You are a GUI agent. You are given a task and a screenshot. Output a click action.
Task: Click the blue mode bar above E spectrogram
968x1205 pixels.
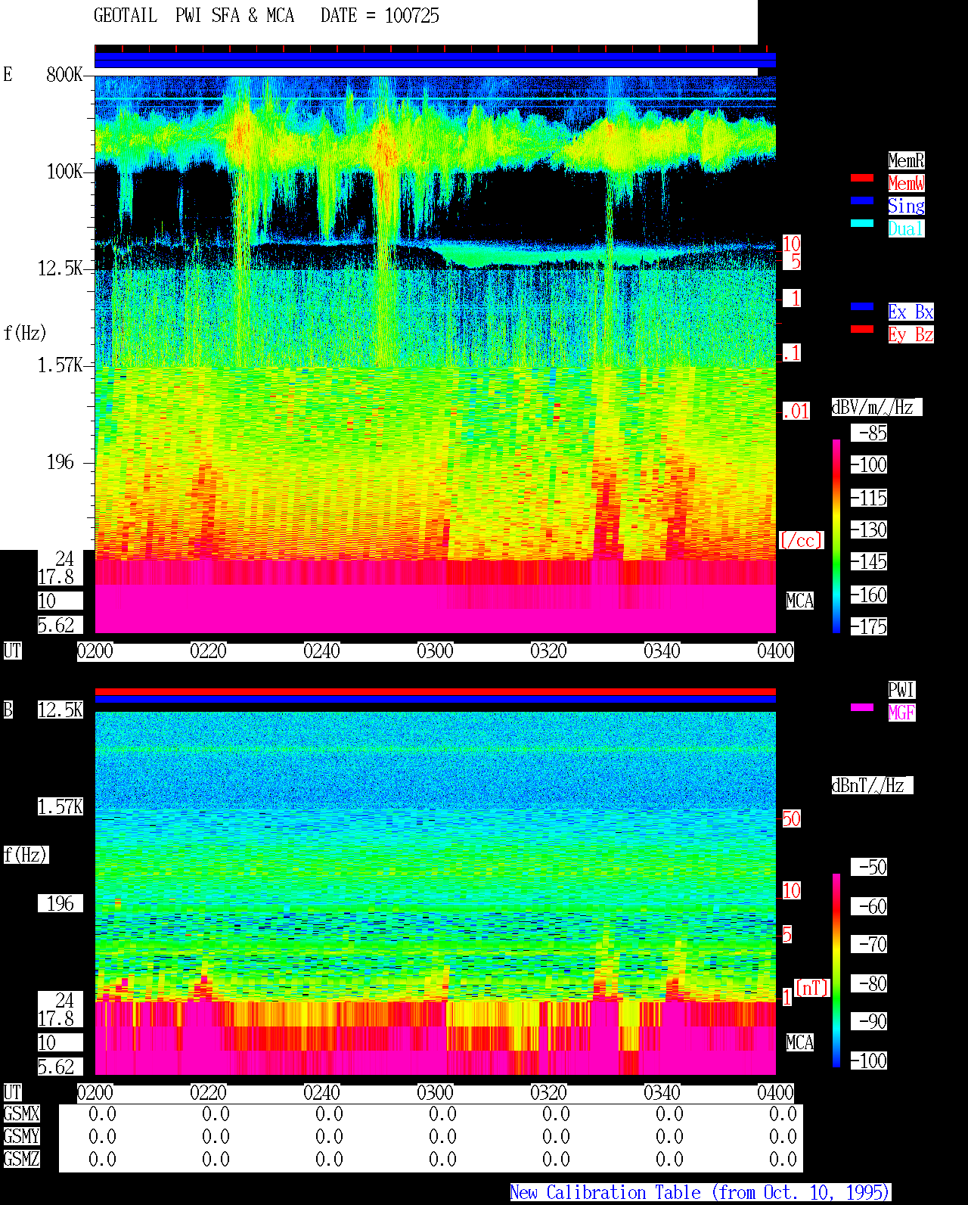click(435, 61)
